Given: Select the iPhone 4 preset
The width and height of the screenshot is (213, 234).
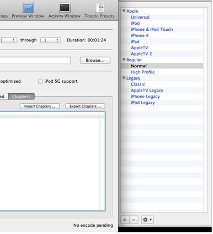Looking at the screenshot, I should click(x=140, y=35).
